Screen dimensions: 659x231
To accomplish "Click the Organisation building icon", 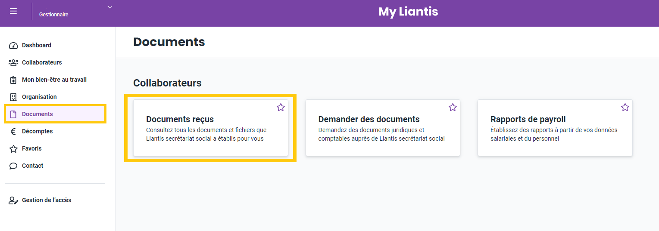I will coord(13,97).
